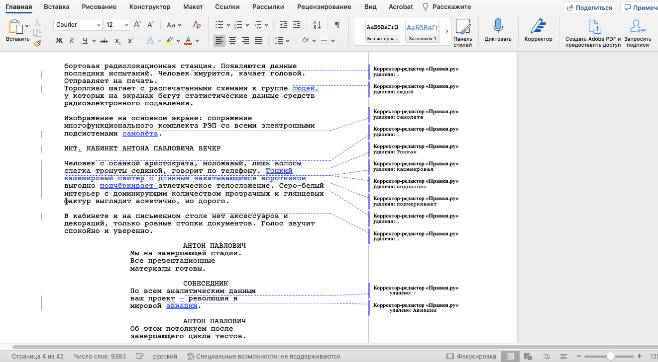Start Dictation (Диктовать) microphone

[x=498, y=31]
